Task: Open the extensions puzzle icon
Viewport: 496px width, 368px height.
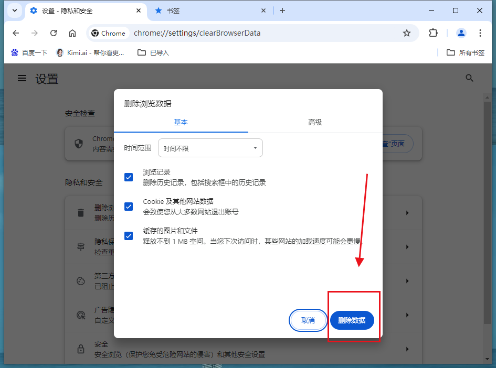Action: coord(433,33)
